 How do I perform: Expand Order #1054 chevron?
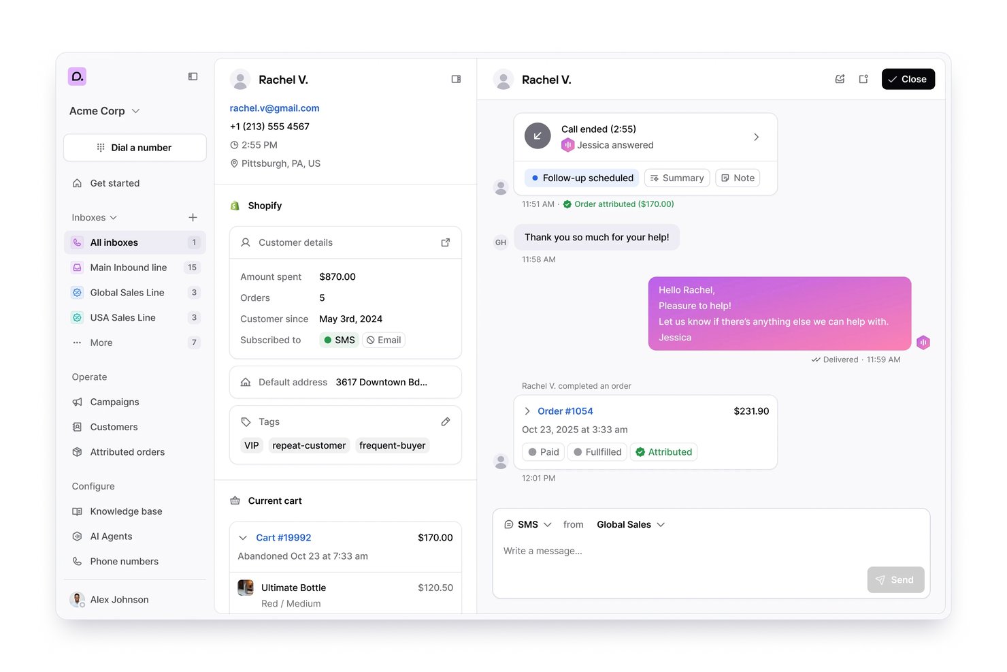(527, 411)
